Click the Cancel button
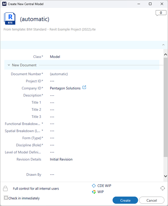 (x=152, y=200)
